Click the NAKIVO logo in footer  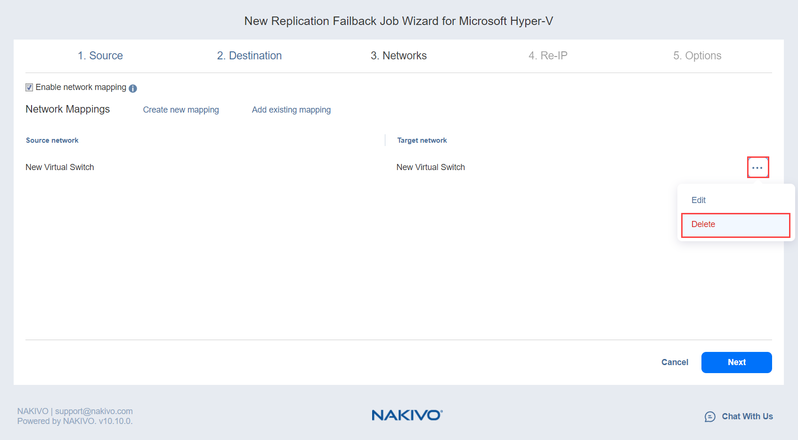pyautogui.click(x=407, y=415)
